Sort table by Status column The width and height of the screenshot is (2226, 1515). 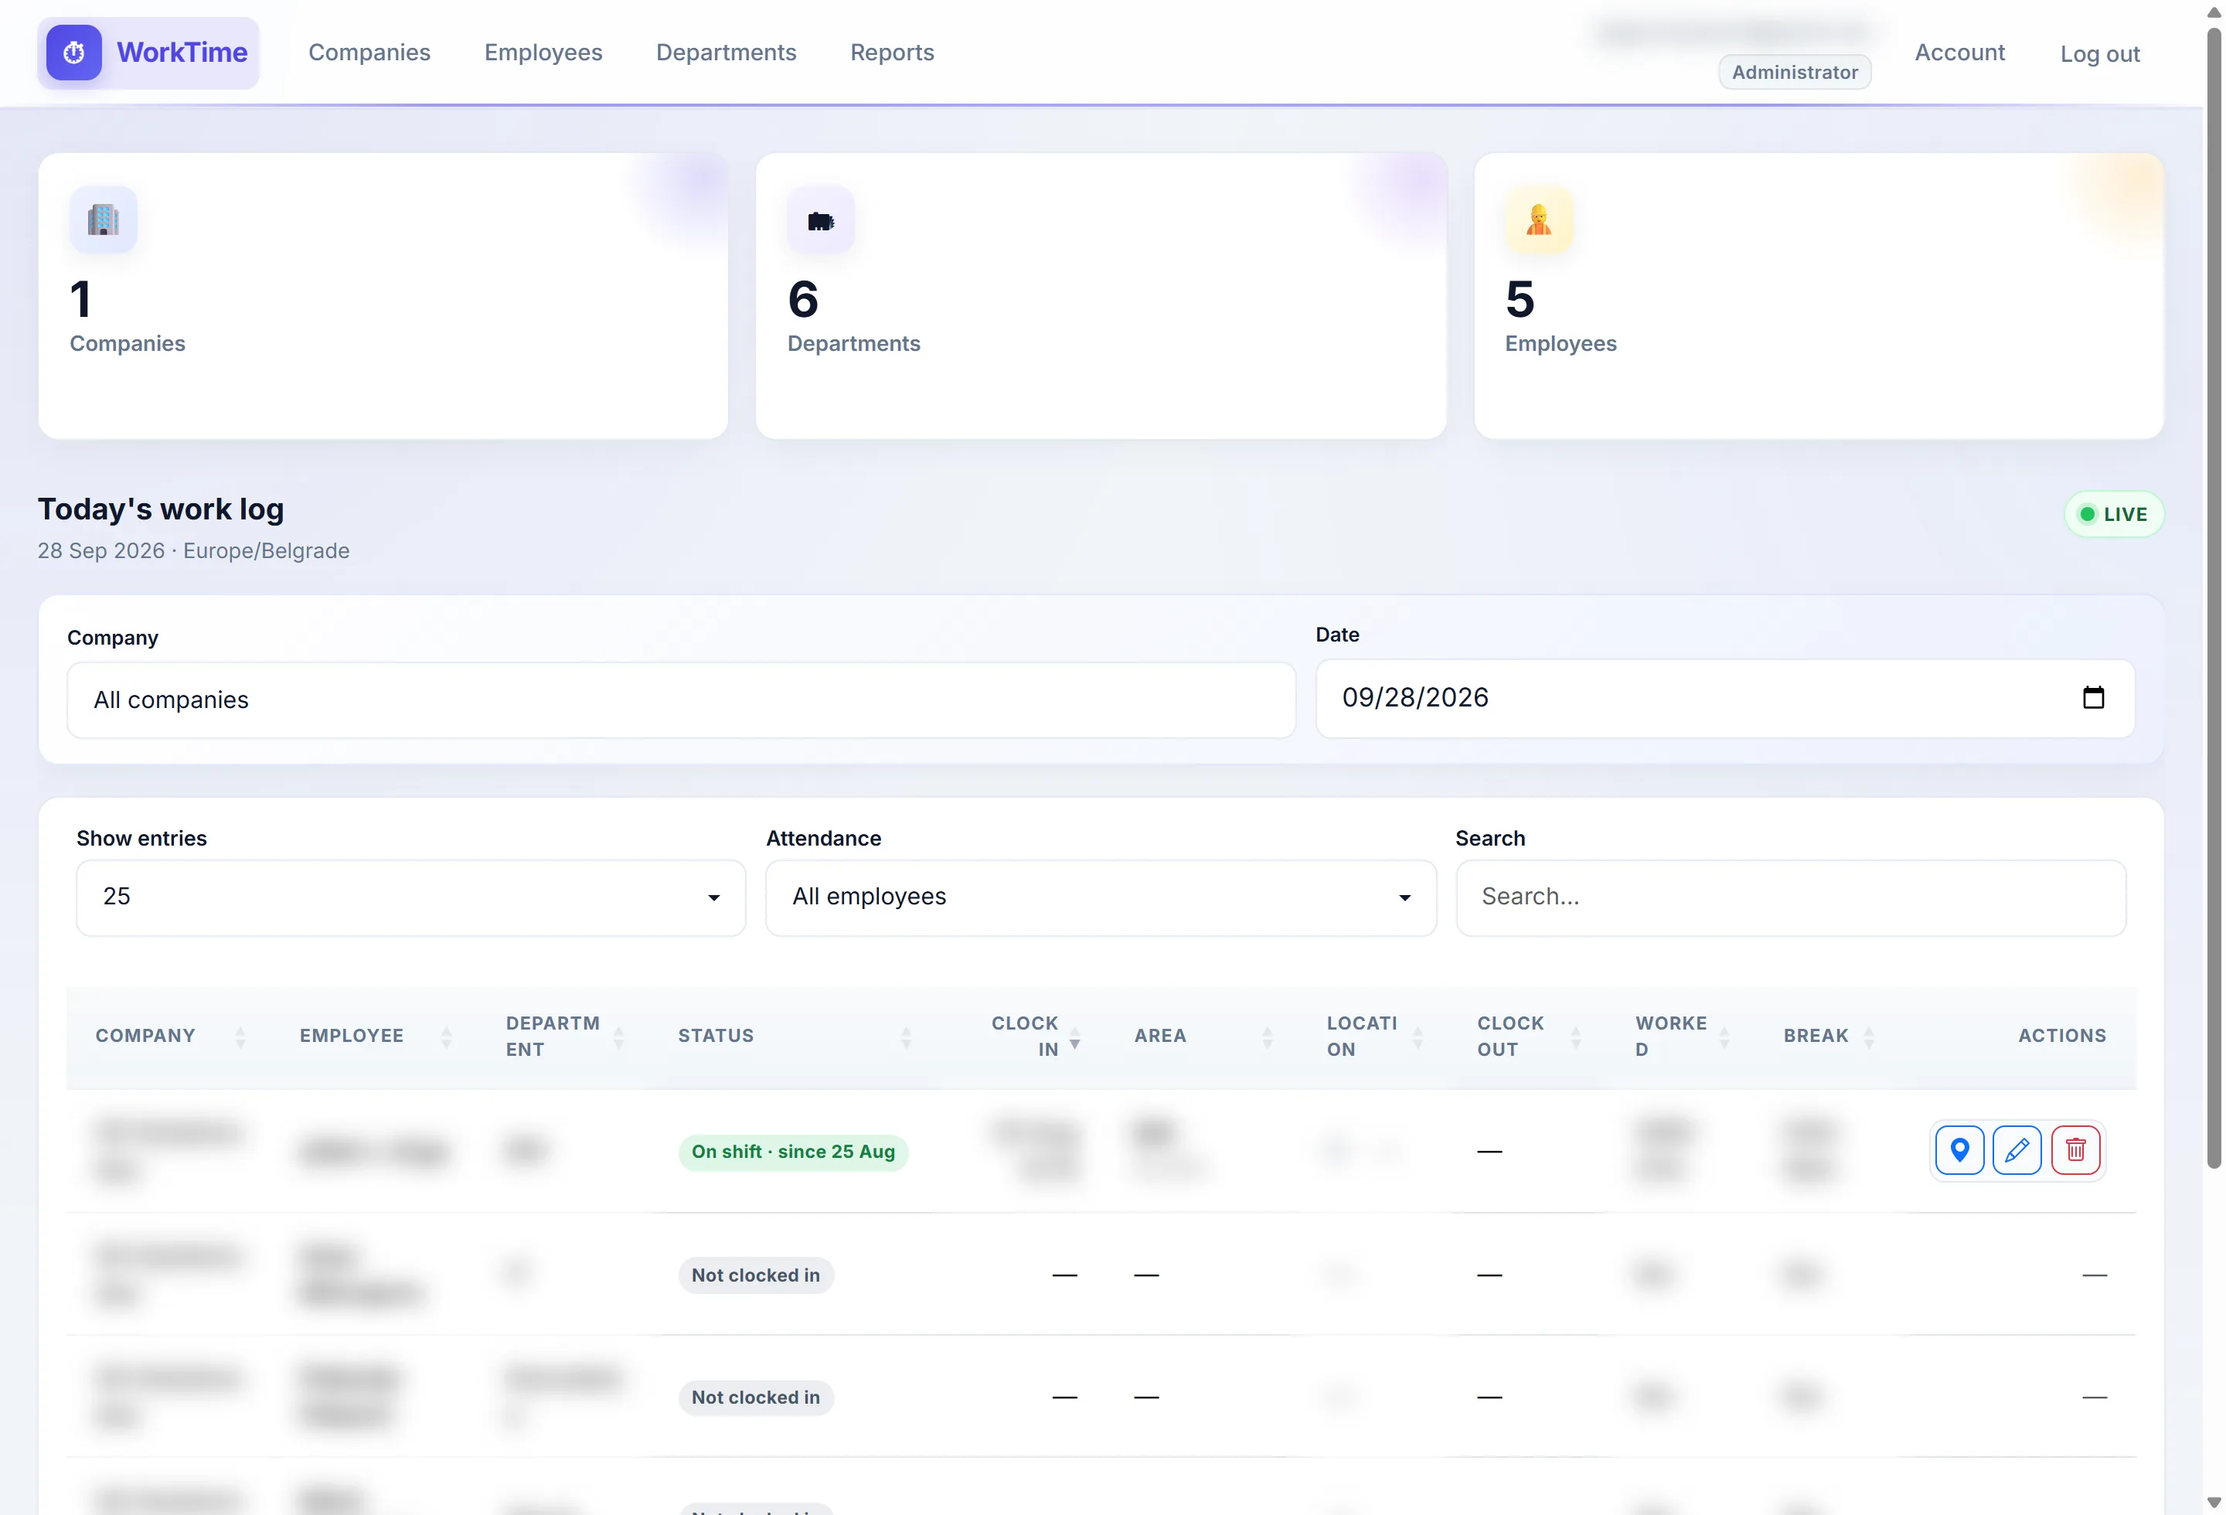point(906,1037)
